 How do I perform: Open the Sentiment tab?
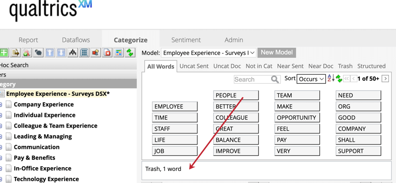coord(186,40)
